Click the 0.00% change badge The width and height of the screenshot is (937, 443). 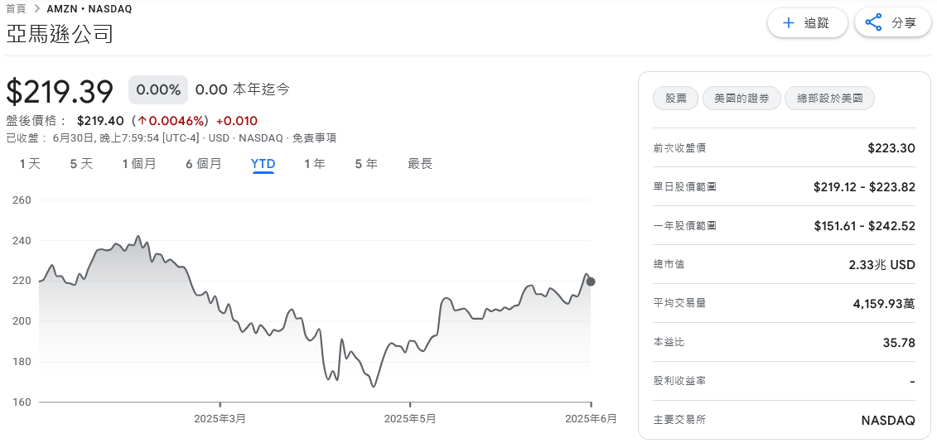coord(158,90)
